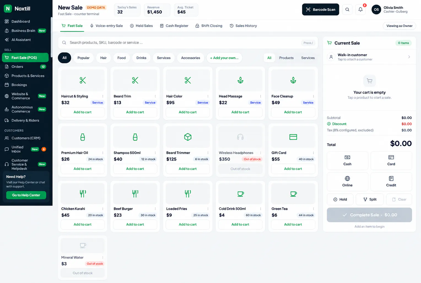This screenshot has width=421, height=283.
Task: Hold the current sale
Action: pyautogui.click(x=340, y=199)
